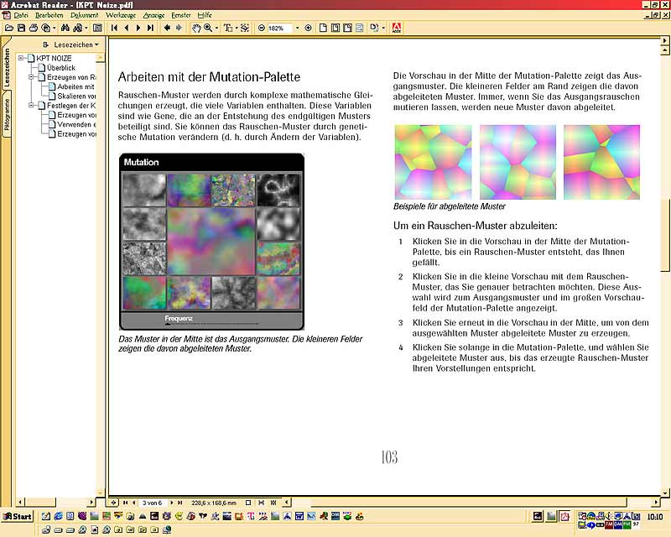The image size is (671, 537).
Task: Click the zoom in plus button
Action: pos(308,28)
